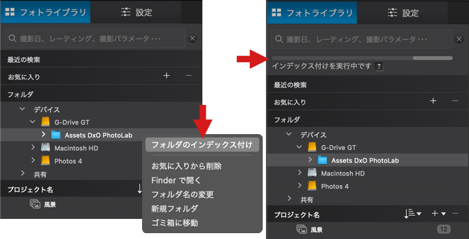This screenshot has width=469, height=239.
Task: Click お気に入り header label in right panel
Action: pyautogui.click(x=290, y=102)
